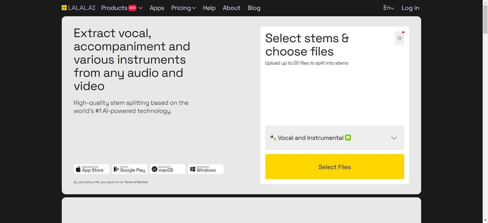Open the settings gear in upload panel
The width and height of the screenshot is (488, 223).
click(399, 38)
